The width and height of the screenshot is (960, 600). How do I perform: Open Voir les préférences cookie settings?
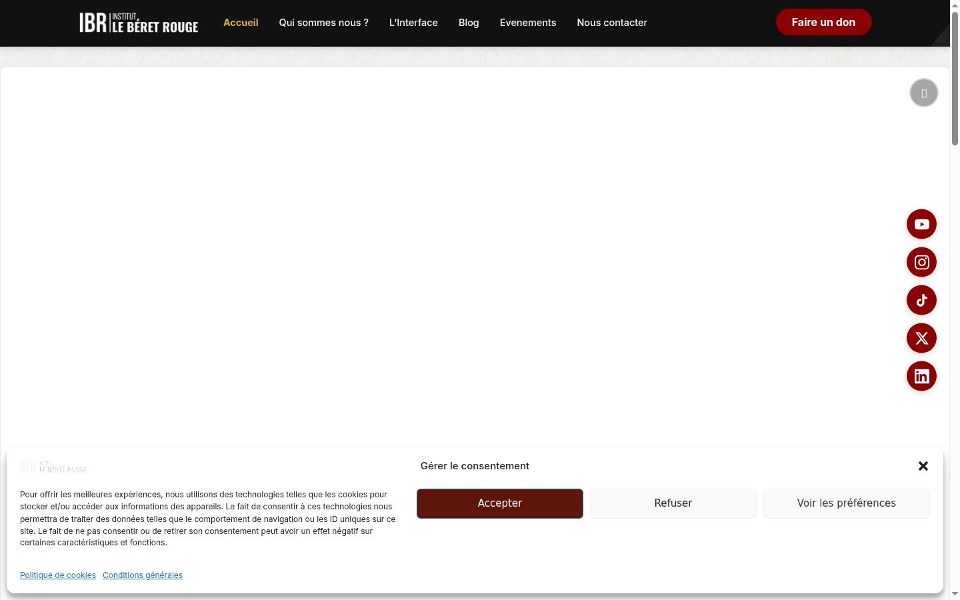[x=847, y=503]
